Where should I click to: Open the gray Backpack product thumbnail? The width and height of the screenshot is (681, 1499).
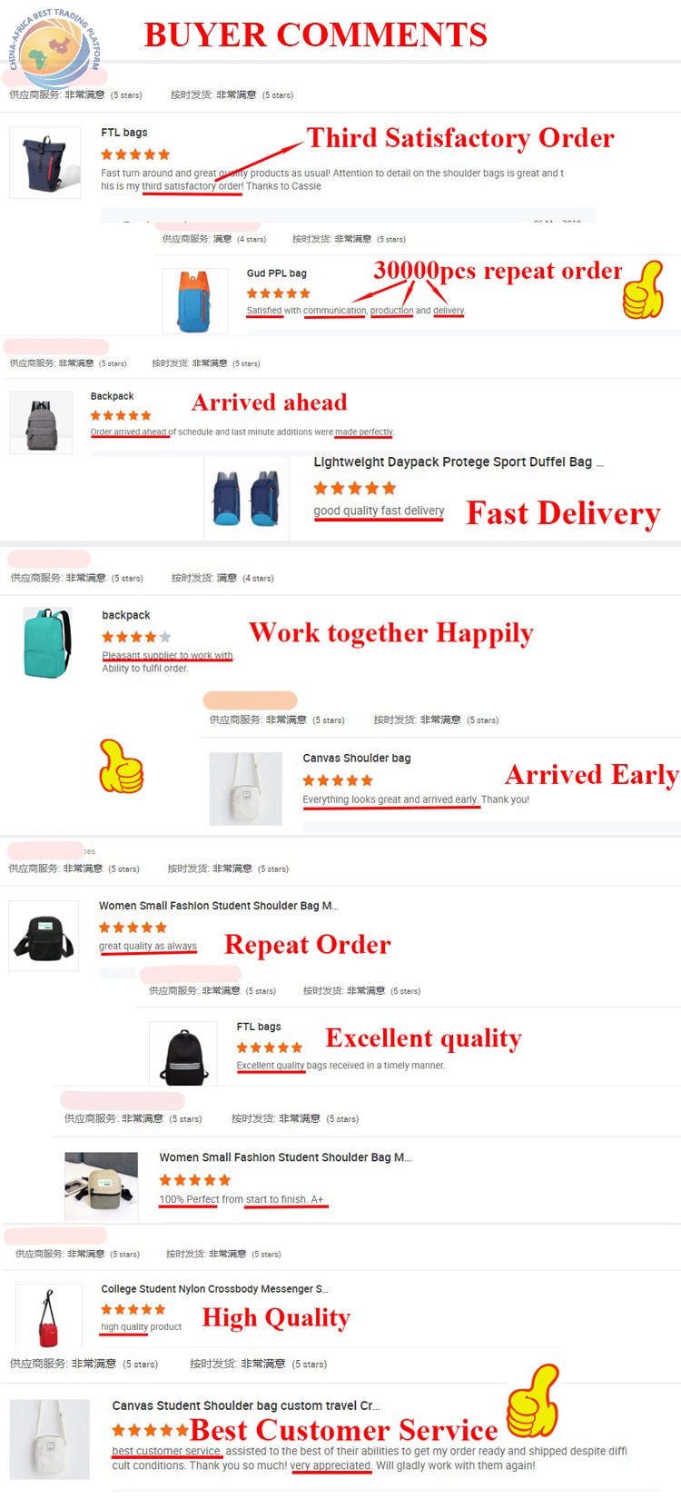(x=41, y=423)
